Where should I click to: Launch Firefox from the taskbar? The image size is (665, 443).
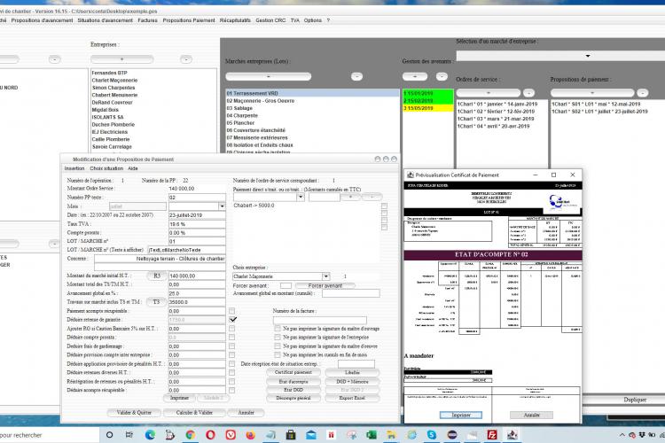[x=250, y=434]
